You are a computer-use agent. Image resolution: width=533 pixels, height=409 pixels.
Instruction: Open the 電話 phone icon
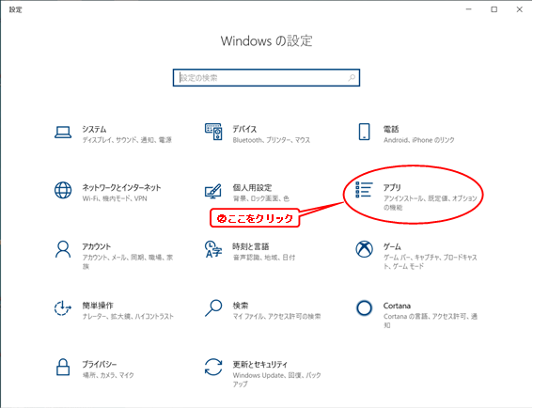click(364, 132)
